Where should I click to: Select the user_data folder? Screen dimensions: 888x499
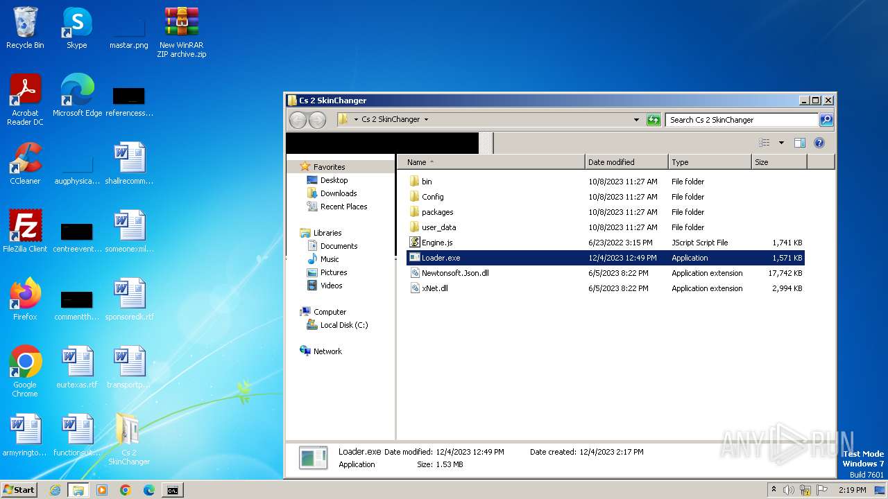[432, 227]
